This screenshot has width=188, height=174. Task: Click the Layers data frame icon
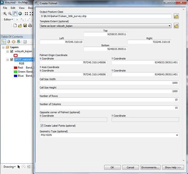point(7,47)
